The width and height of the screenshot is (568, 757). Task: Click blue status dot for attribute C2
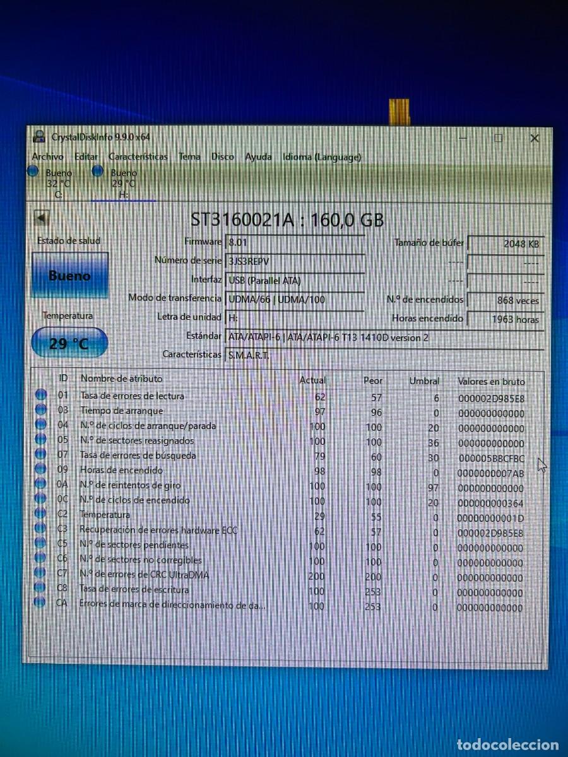(x=41, y=513)
